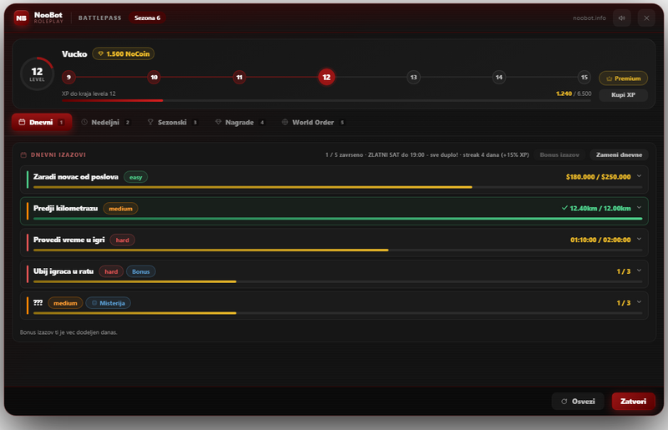The height and width of the screenshot is (430, 668).
Task: Expand the ??? mystery challenge
Action: (639, 302)
